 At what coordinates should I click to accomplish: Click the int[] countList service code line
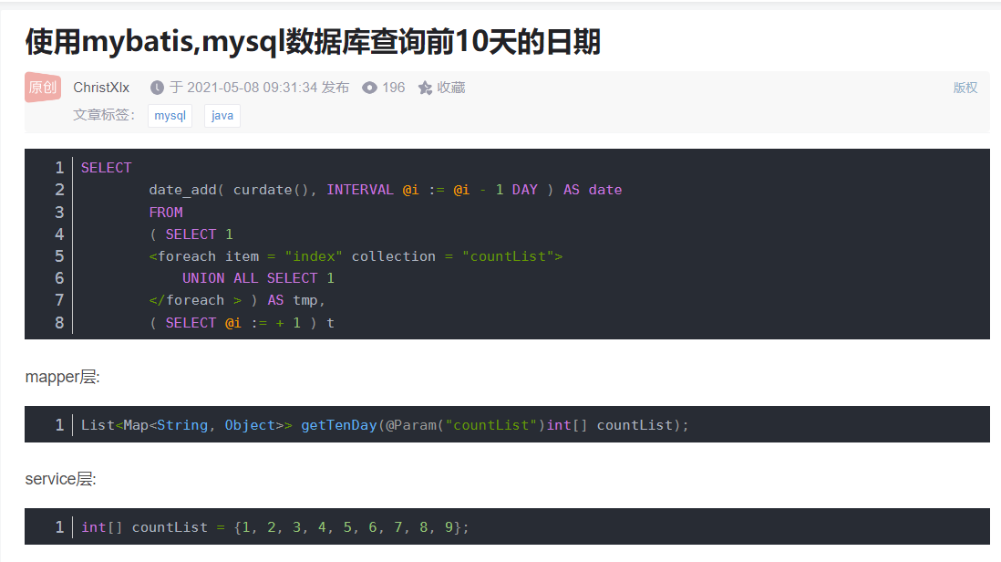coord(274,527)
